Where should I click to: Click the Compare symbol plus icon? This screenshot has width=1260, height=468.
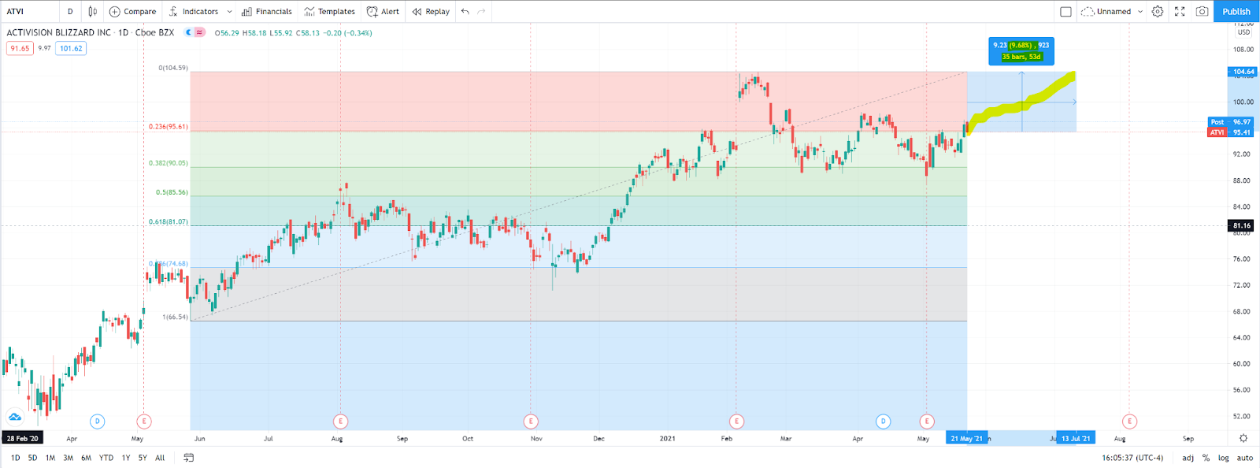click(115, 11)
